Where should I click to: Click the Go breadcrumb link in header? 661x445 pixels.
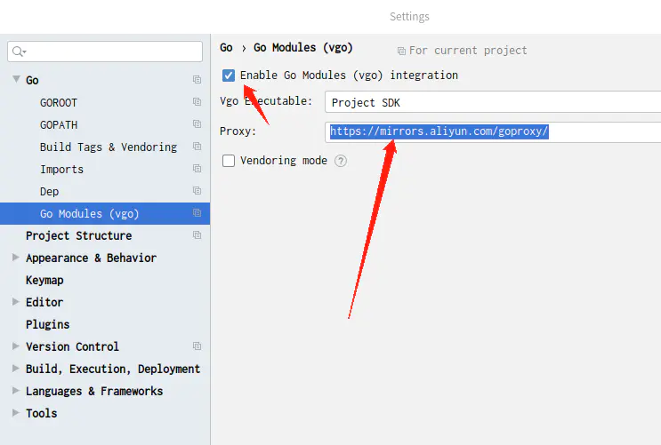coord(226,49)
